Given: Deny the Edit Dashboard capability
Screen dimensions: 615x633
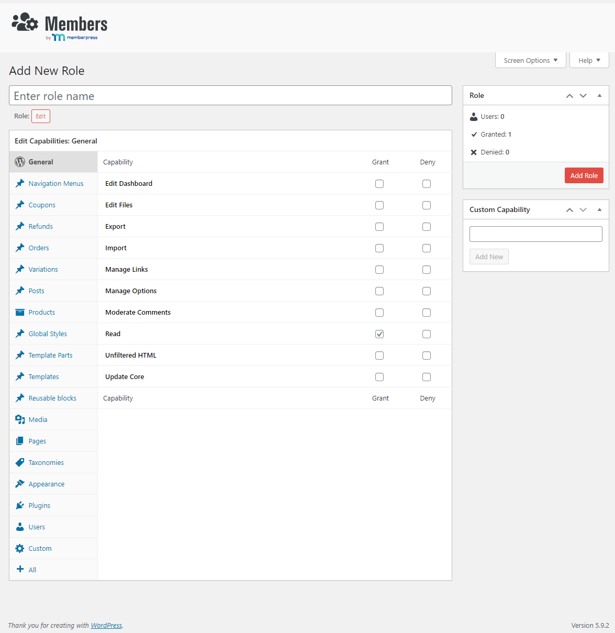Looking at the screenshot, I should 427,184.
